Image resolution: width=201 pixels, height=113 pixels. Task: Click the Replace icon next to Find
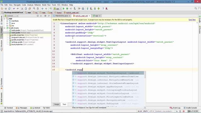tap(38, 8)
